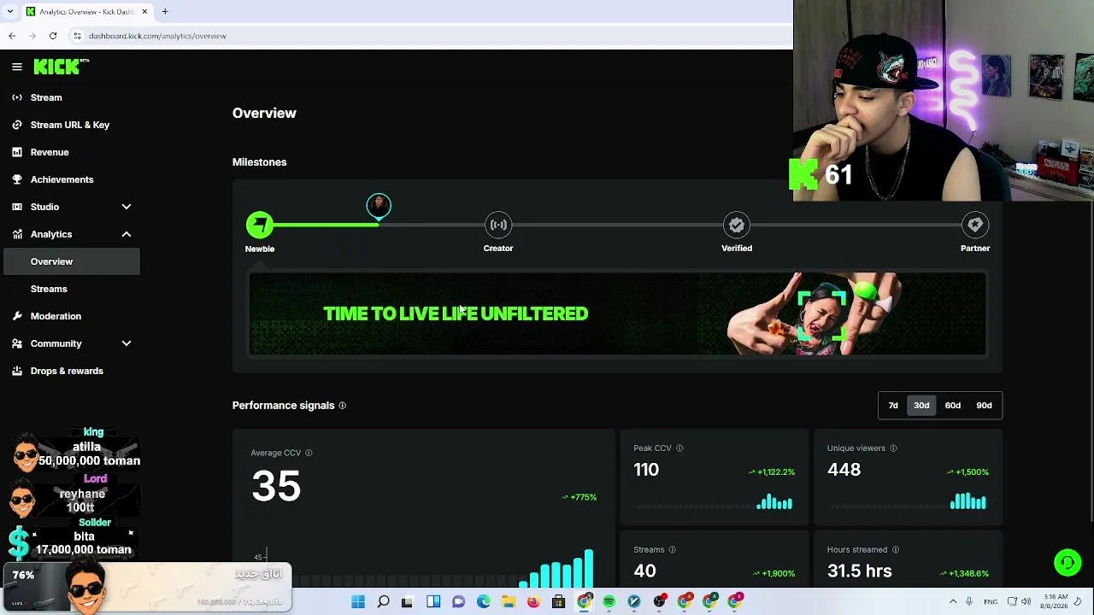Open a new browser tab
The height and width of the screenshot is (615, 1094).
coord(165,12)
